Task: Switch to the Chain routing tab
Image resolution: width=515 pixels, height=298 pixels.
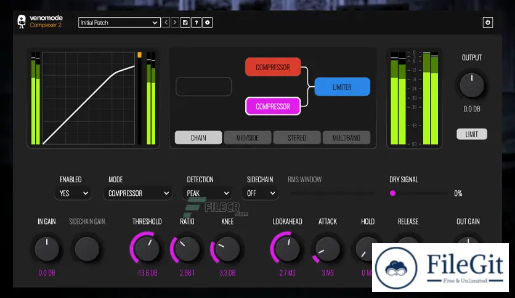Action: (198, 138)
